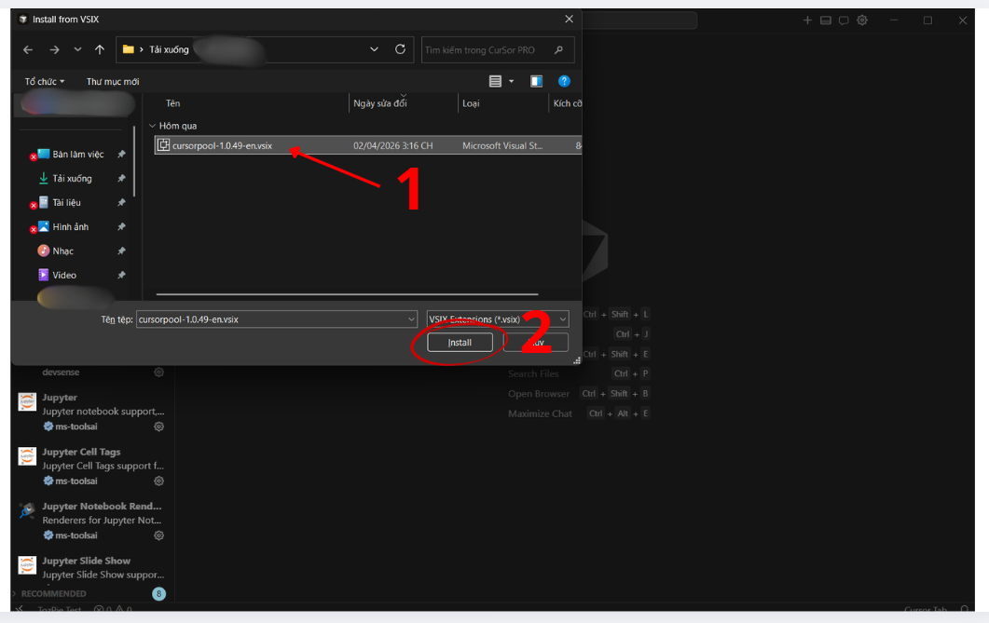Click the ms-toolsai publisher under Jupyter Cell Tags

pyautogui.click(x=76, y=481)
